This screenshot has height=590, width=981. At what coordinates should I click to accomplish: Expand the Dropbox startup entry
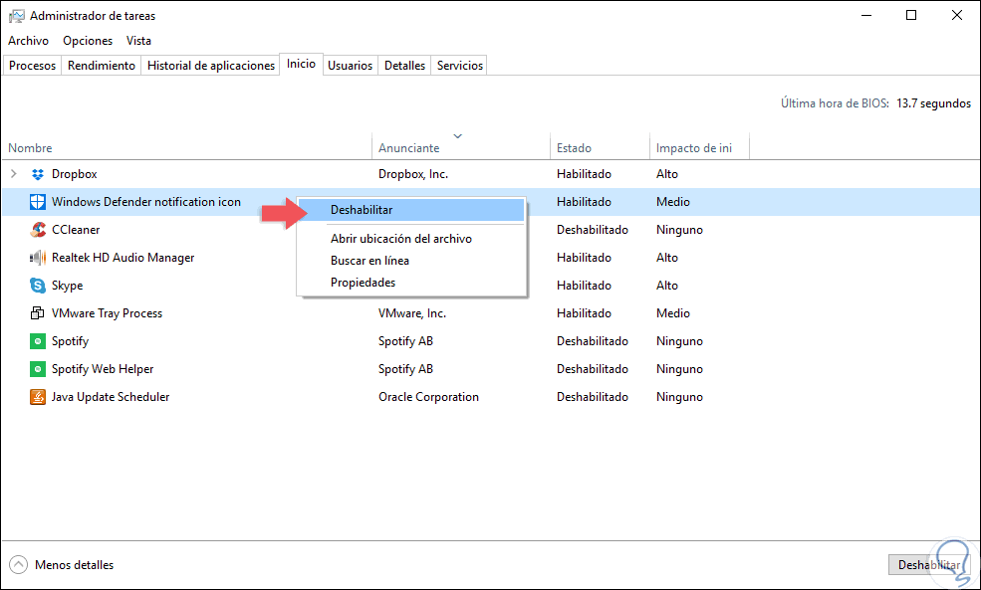pos(14,174)
